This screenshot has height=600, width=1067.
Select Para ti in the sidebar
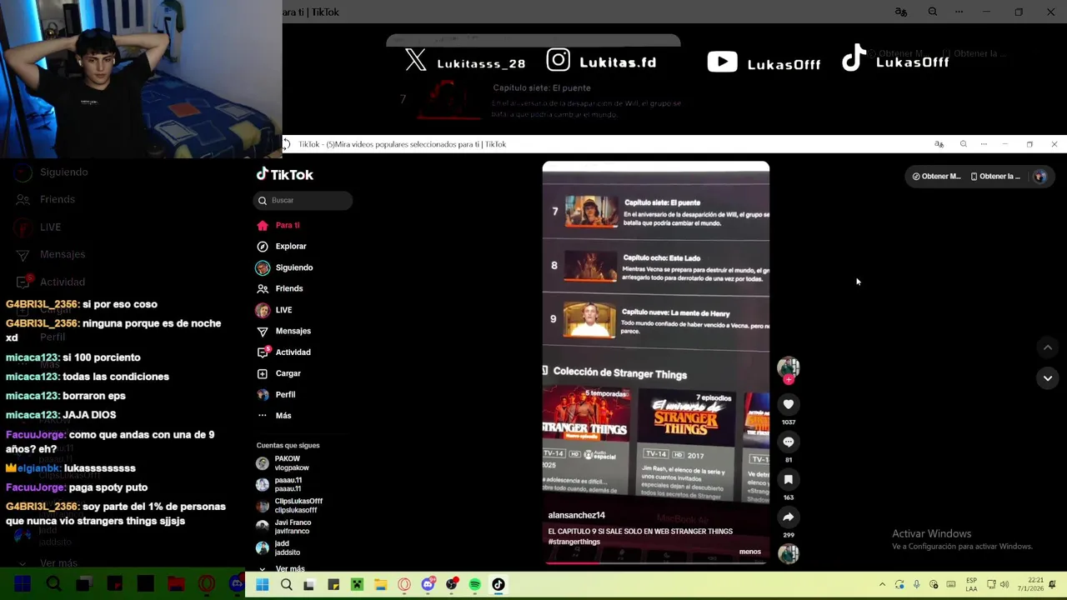pyautogui.click(x=278, y=225)
